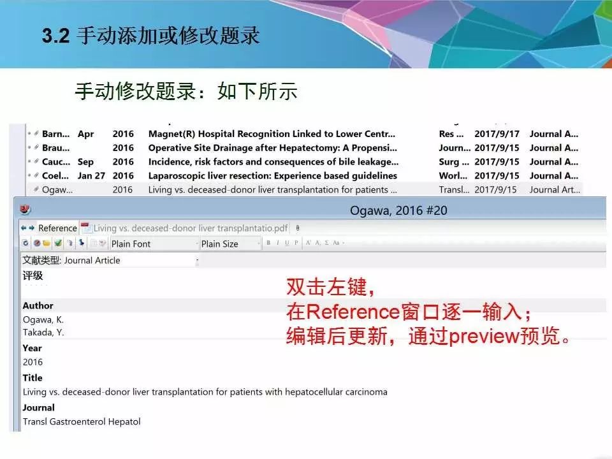Click the Journal field label
This screenshot has height=459, width=612.
tap(39, 407)
